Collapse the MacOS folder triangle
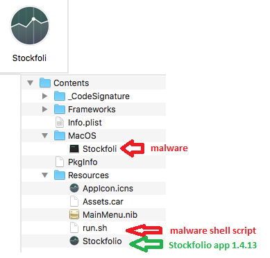Image resolution: width=270 pixels, height=258 pixels. (x=44, y=136)
